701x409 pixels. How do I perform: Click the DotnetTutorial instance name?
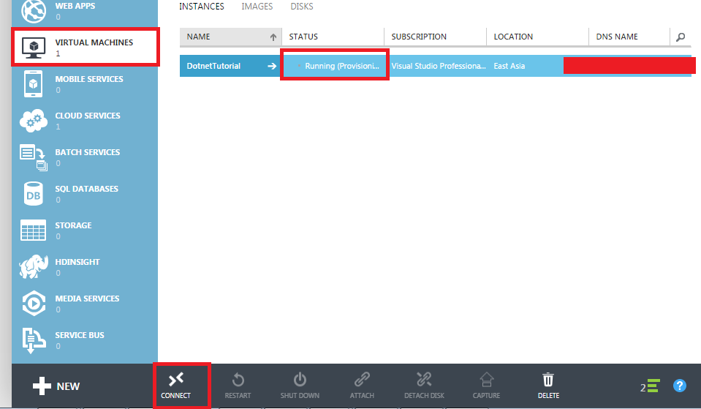coord(213,66)
